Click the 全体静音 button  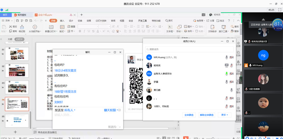189,115
